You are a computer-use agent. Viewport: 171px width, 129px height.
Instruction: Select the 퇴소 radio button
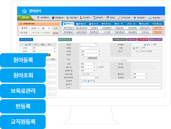coord(46,45)
